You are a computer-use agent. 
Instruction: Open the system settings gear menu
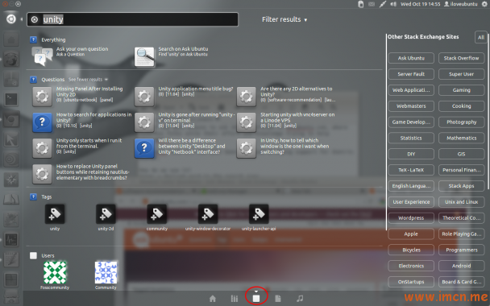pyautogui.click(x=484, y=4)
